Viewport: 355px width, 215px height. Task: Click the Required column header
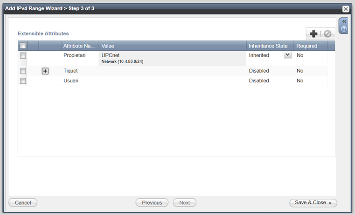[310, 46]
